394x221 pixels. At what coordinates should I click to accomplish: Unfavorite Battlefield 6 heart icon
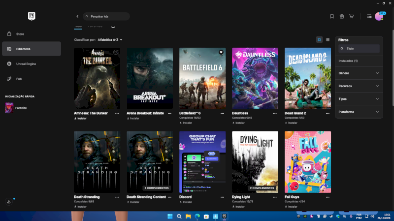[x=221, y=52]
